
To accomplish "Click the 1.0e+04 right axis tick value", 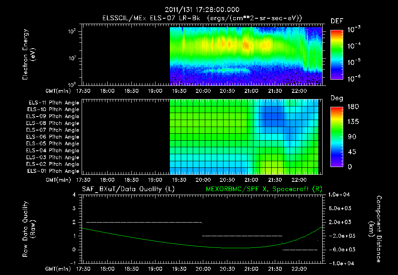I will pos(339,195).
